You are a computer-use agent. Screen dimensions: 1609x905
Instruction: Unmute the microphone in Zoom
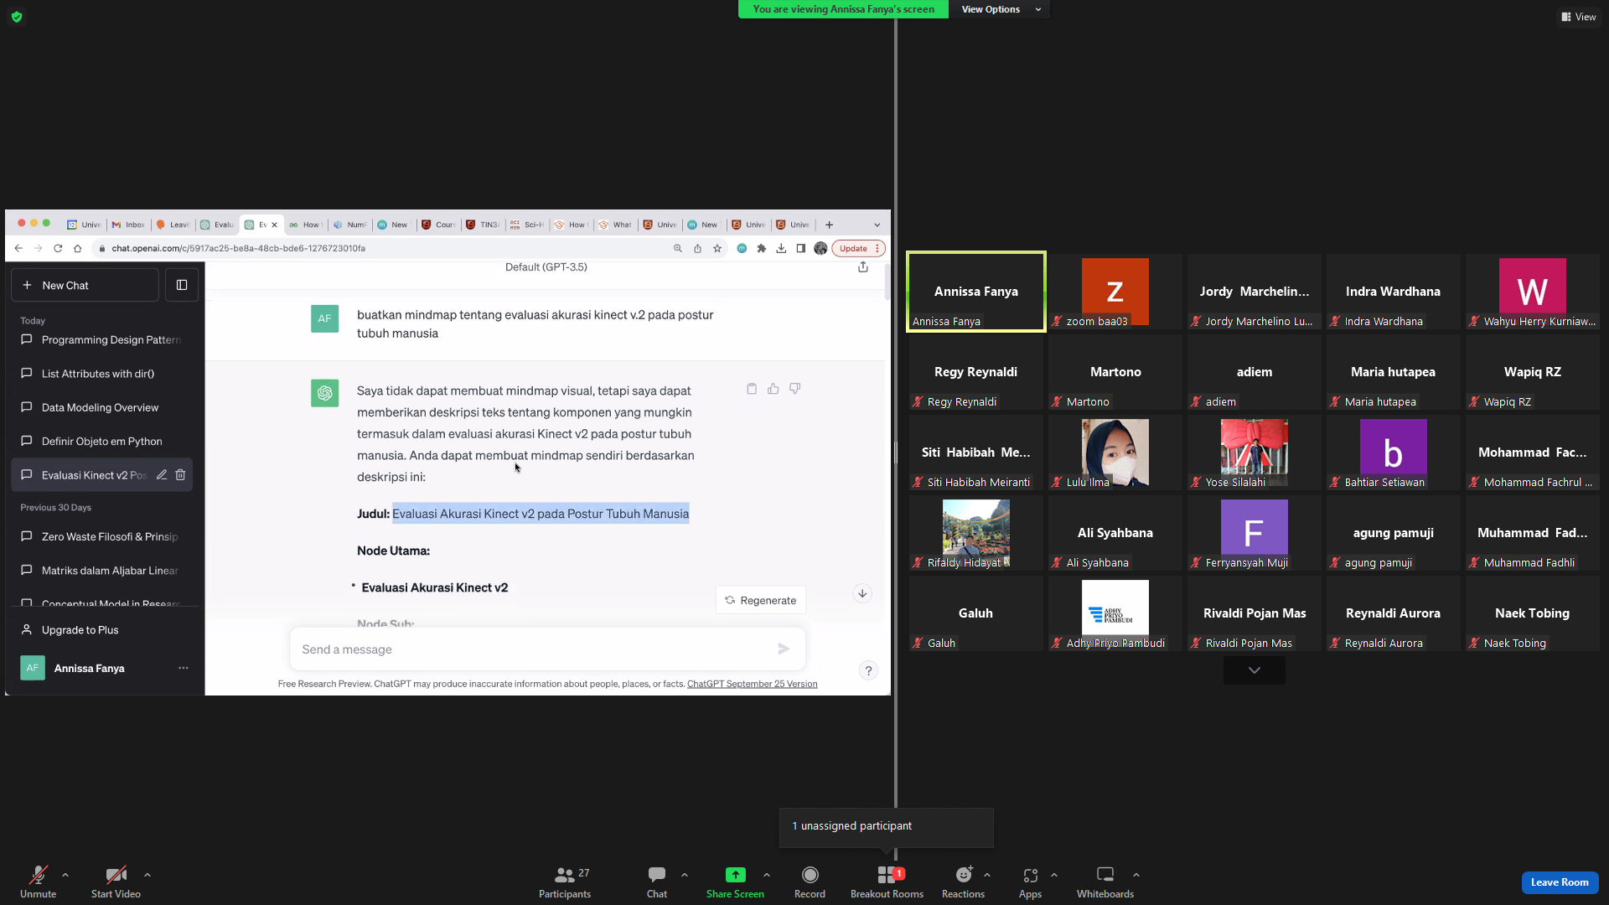38,882
